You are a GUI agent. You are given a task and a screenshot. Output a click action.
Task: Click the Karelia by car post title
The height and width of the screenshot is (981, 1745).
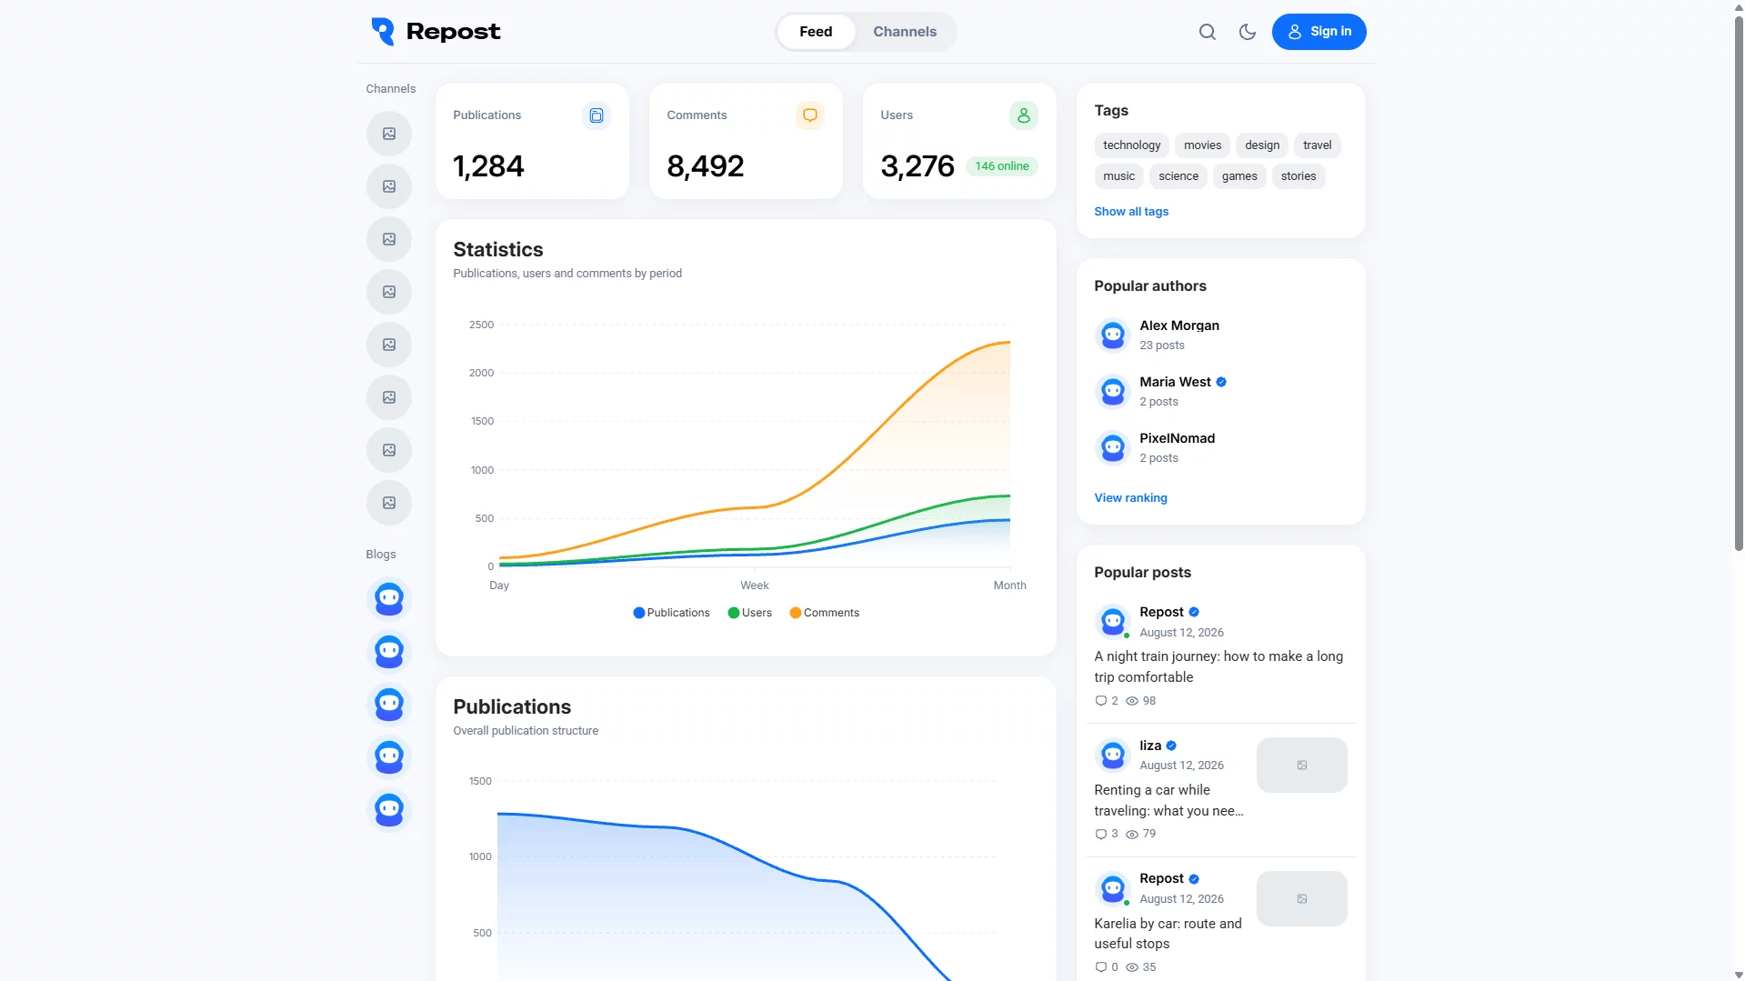click(1167, 934)
